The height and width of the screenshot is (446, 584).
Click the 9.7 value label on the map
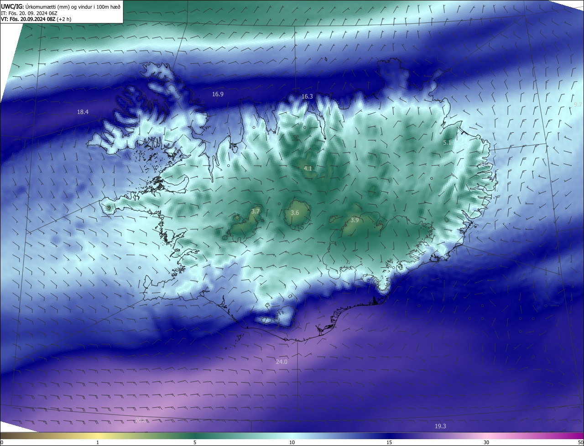point(578,105)
